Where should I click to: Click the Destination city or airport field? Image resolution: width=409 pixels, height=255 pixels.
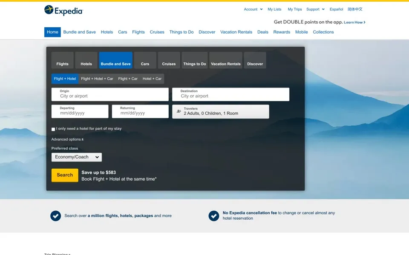pos(231,94)
